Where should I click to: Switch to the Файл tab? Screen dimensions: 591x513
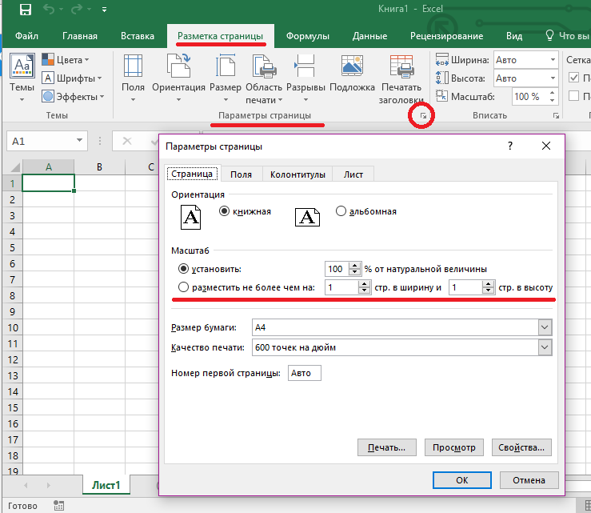[x=26, y=36]
